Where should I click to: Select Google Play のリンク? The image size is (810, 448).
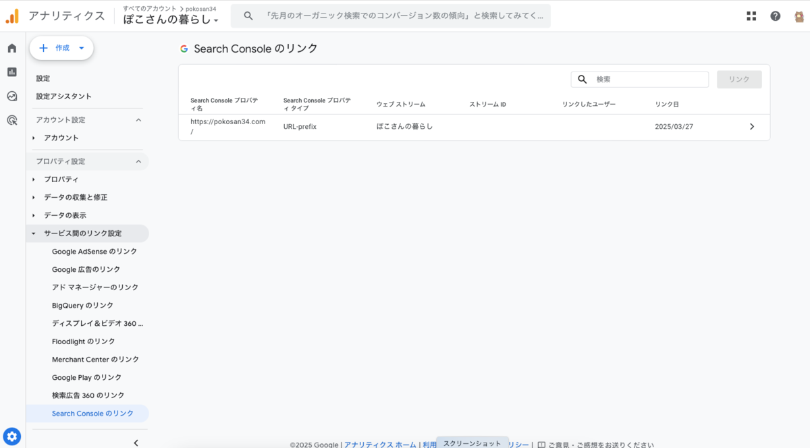pos(86,377)
